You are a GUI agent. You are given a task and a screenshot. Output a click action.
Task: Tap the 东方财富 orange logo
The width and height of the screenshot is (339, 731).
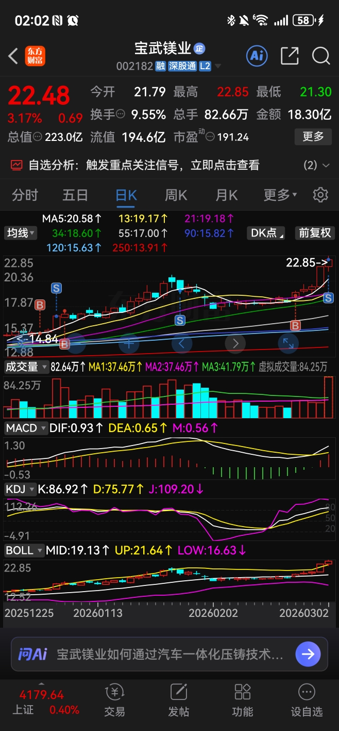point(36,56)
